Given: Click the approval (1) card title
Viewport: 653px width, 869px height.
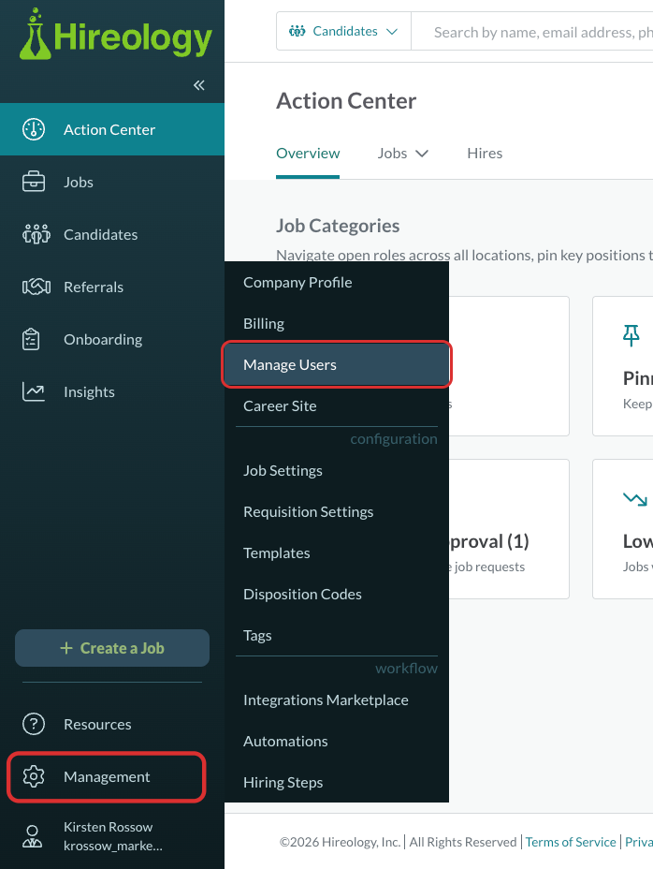Looking at the screenshot, I should [489, 541].
